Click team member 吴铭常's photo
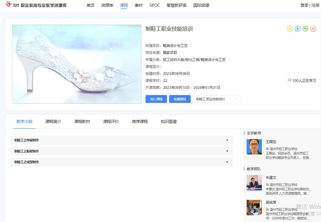This screenshot has width=321, height=222. (x=254, y=207)
